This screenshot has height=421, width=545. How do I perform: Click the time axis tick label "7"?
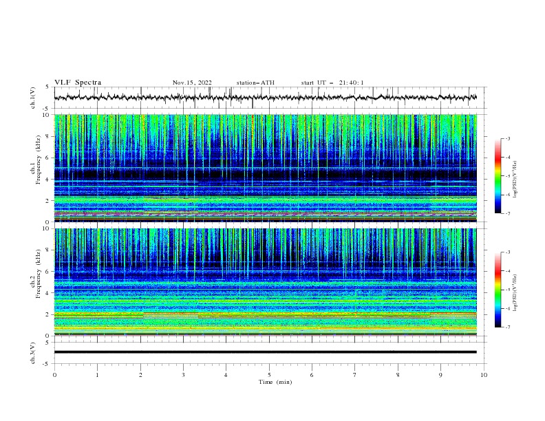(355, 375)
